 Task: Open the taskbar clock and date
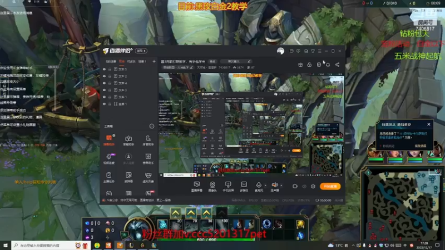click(424, 246)
